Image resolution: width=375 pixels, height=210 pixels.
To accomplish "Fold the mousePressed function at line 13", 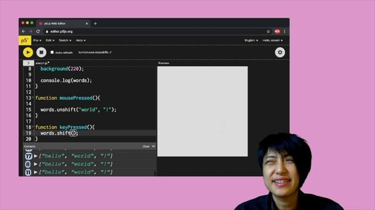I will click(33, 98).
